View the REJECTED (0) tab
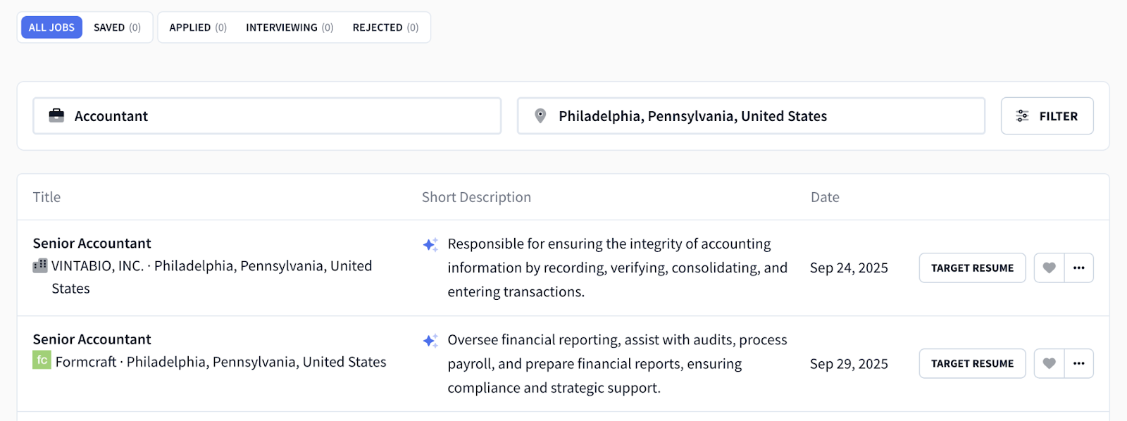The width and height of the screenshot is (1127, 421). [385, 27]
